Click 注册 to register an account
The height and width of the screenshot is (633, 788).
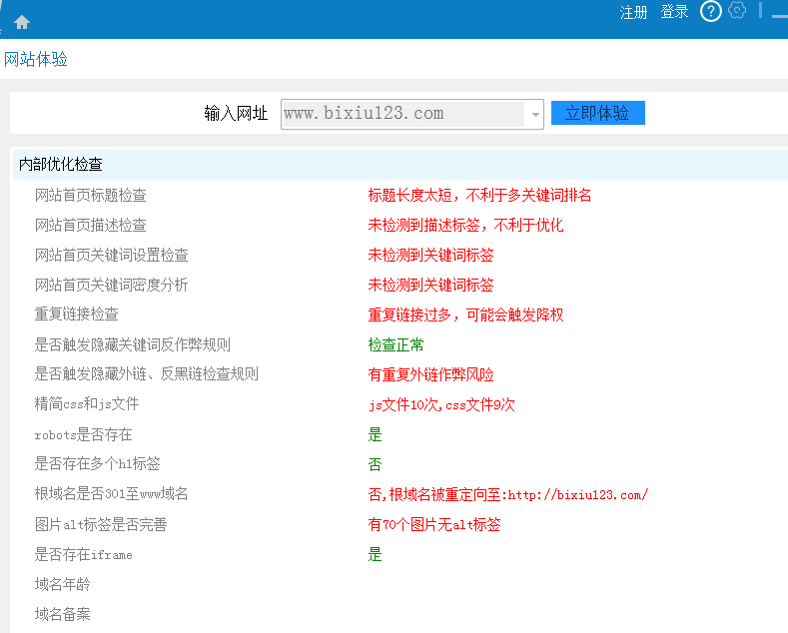coord(634,12)
